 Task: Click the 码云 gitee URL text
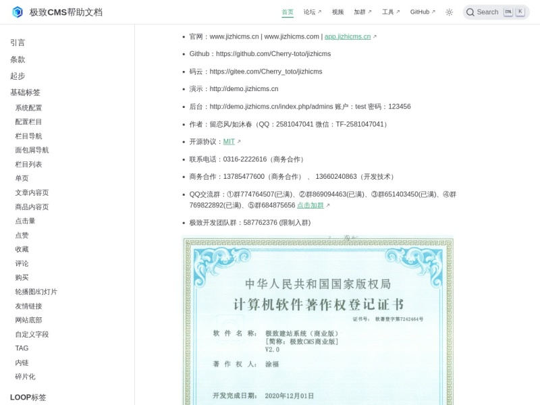click(266, 72)
